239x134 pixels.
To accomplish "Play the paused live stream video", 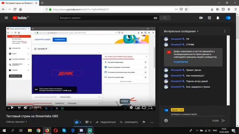I will [12, 108].
